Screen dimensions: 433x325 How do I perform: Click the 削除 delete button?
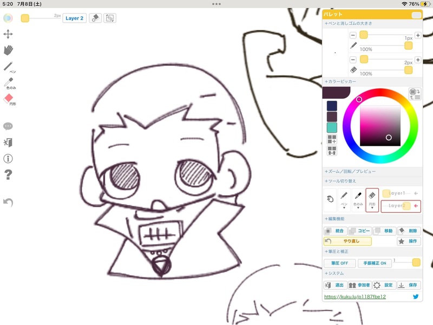[x=409, y=231]
